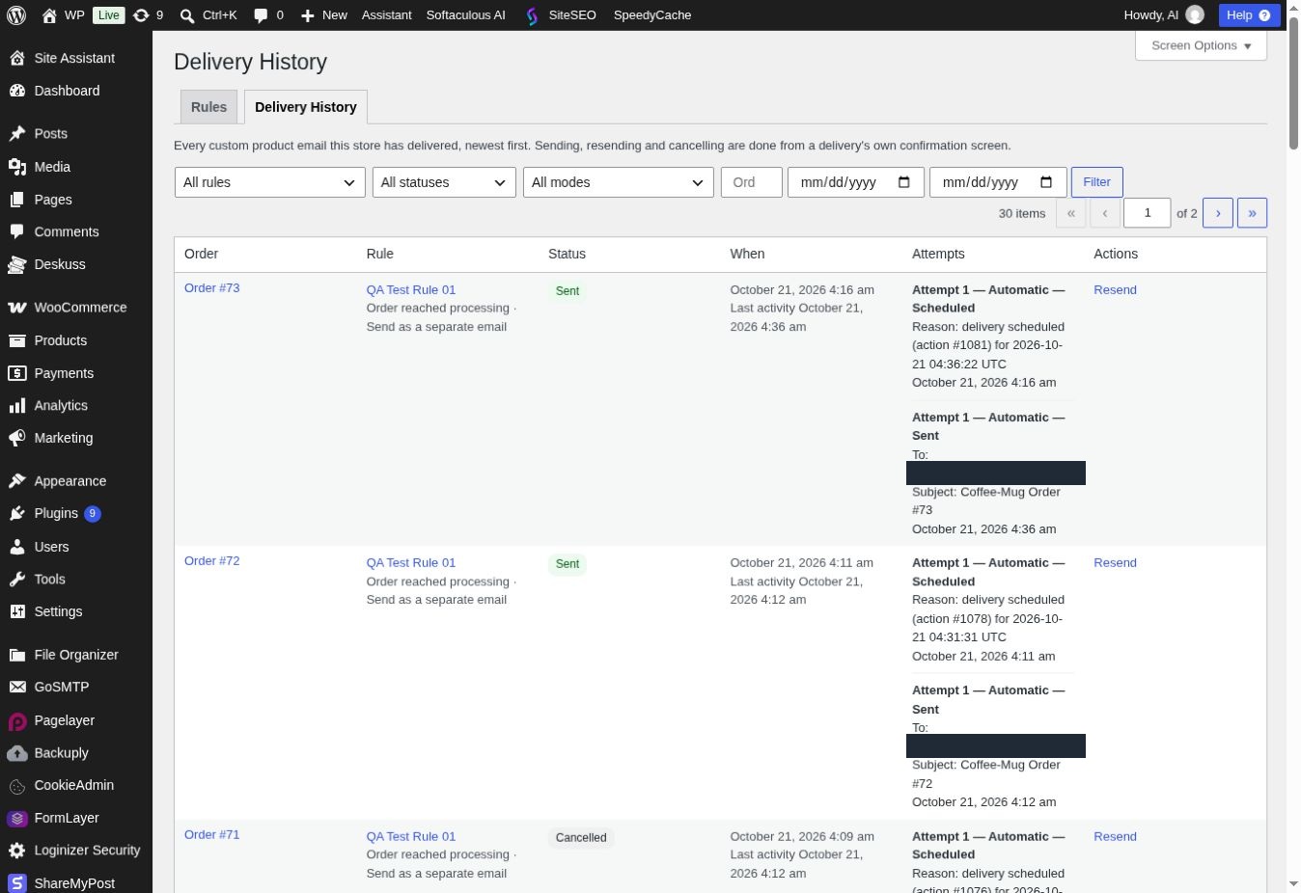Go to the next page arrow

1218,213
